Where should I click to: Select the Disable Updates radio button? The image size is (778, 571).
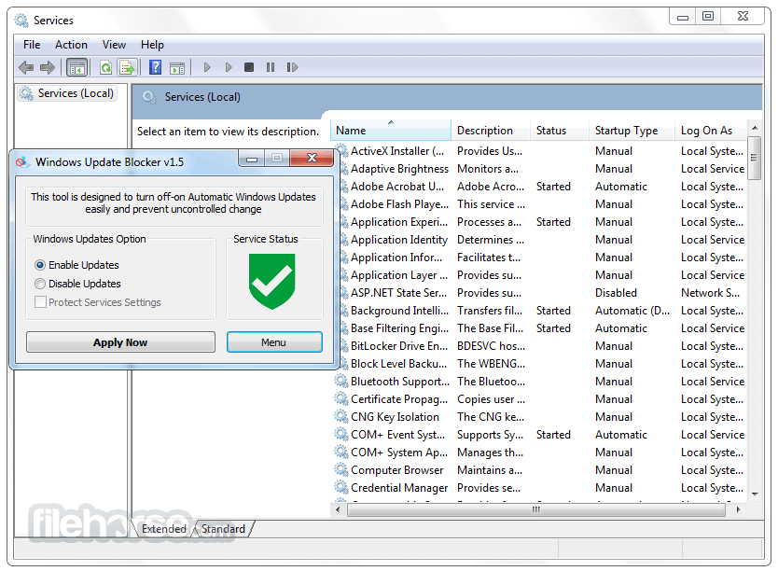click(40, 284)
